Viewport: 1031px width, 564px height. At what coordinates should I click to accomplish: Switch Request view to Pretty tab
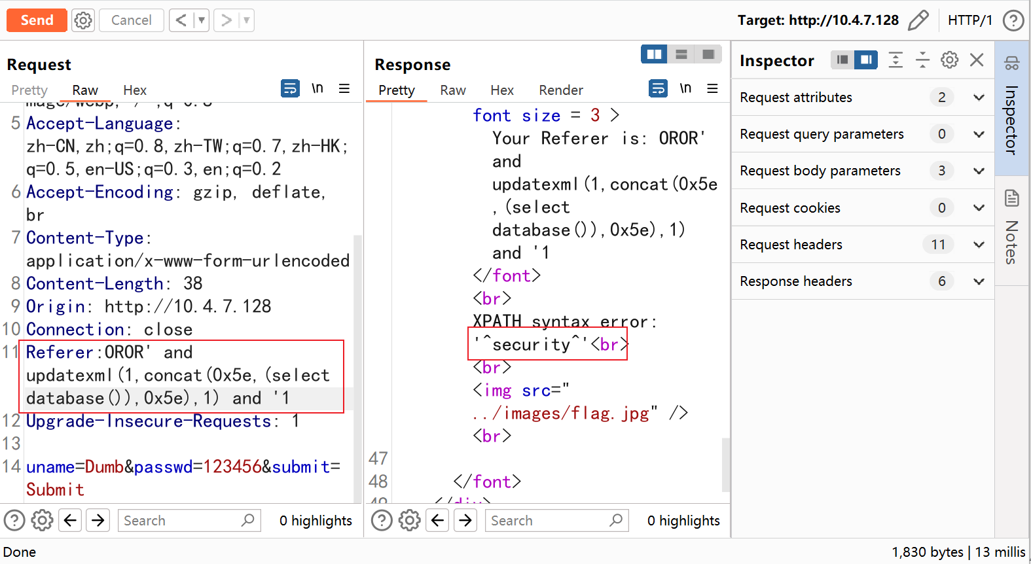pos(29,90)
